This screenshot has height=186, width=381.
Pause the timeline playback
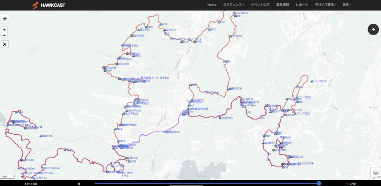coord(79,183)
